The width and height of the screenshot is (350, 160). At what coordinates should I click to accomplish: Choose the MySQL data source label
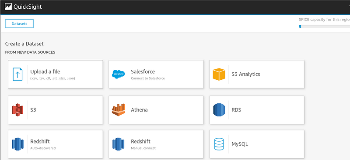[240, 144]
